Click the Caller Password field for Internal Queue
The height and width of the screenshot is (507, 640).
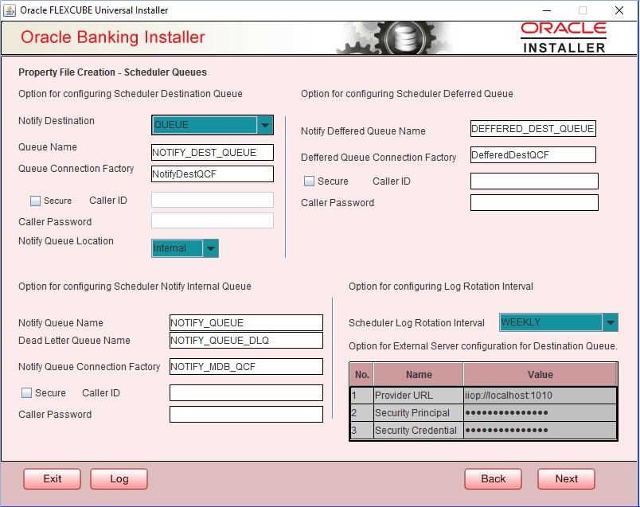pyautogui.click(x=246, y=414)
